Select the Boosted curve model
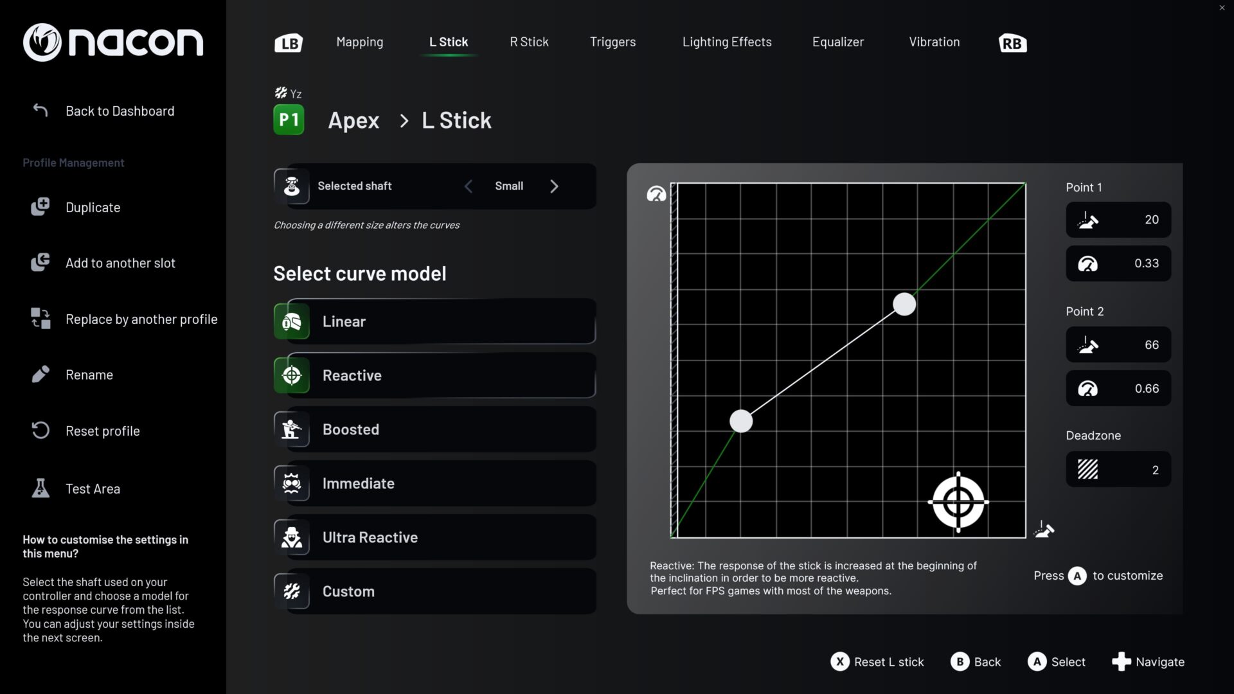This screenshot has width=1234, height=694. [434, 429]
